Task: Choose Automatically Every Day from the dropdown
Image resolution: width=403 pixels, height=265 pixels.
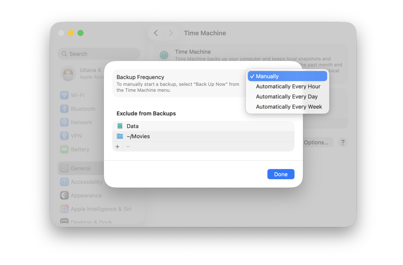Action: pos(287,96)
